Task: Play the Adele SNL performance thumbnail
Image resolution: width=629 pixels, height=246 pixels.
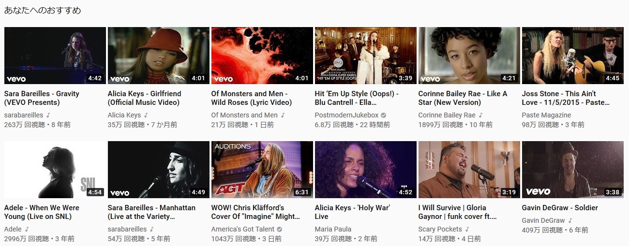Action: [55, 170]
